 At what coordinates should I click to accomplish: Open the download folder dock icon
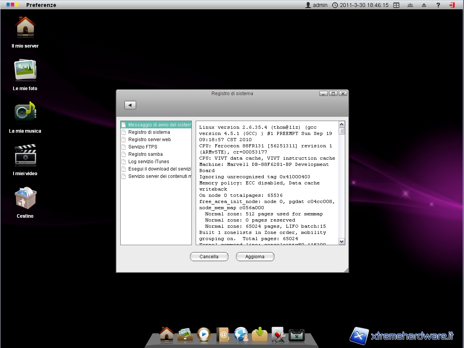click(x=259, y=334)
